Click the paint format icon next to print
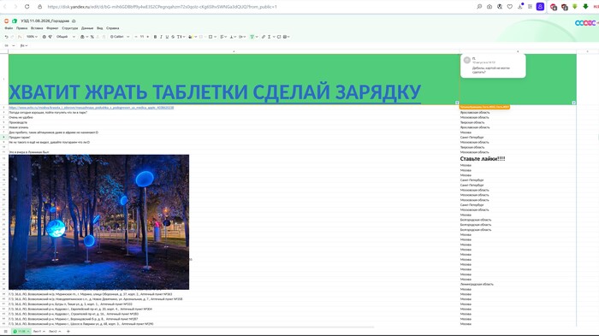599x336 pixels. [x=50, y=37]
